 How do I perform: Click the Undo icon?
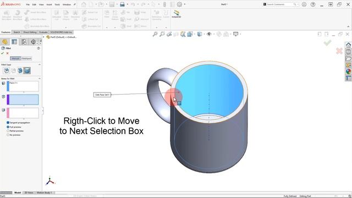(x=133, y=4)
